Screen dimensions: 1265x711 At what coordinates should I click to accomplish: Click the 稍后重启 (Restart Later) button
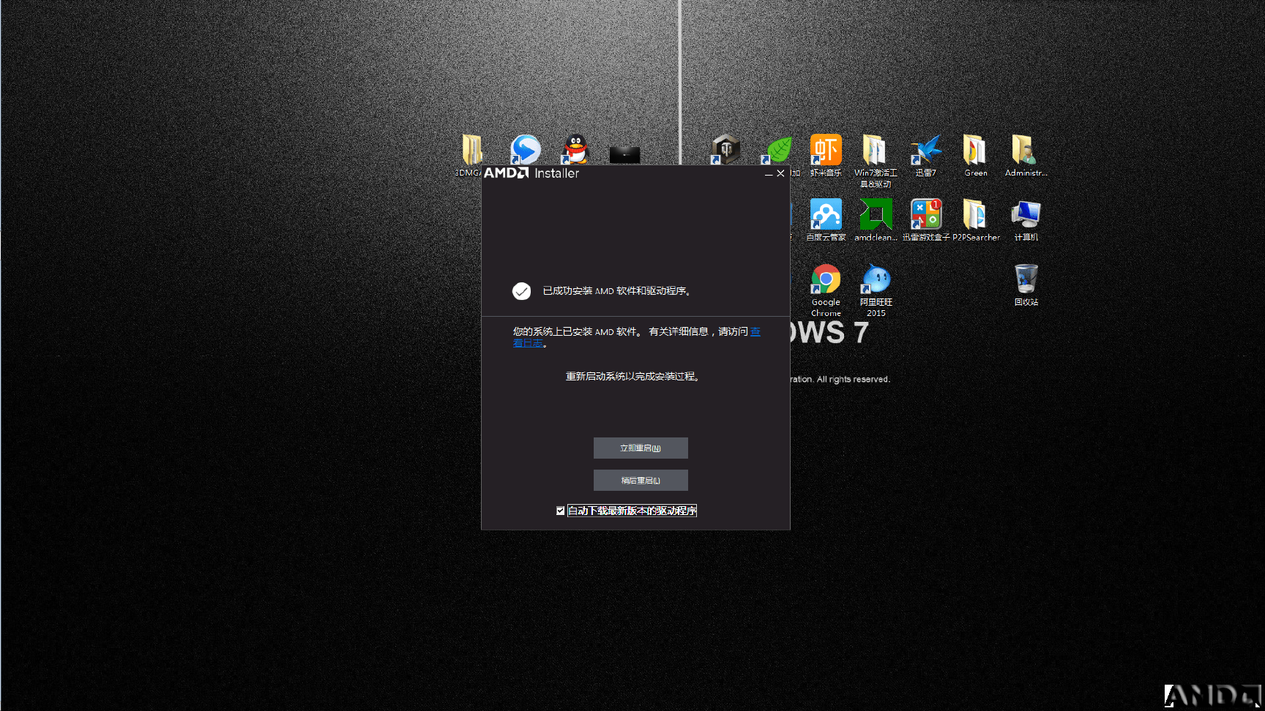pos(641,480)
